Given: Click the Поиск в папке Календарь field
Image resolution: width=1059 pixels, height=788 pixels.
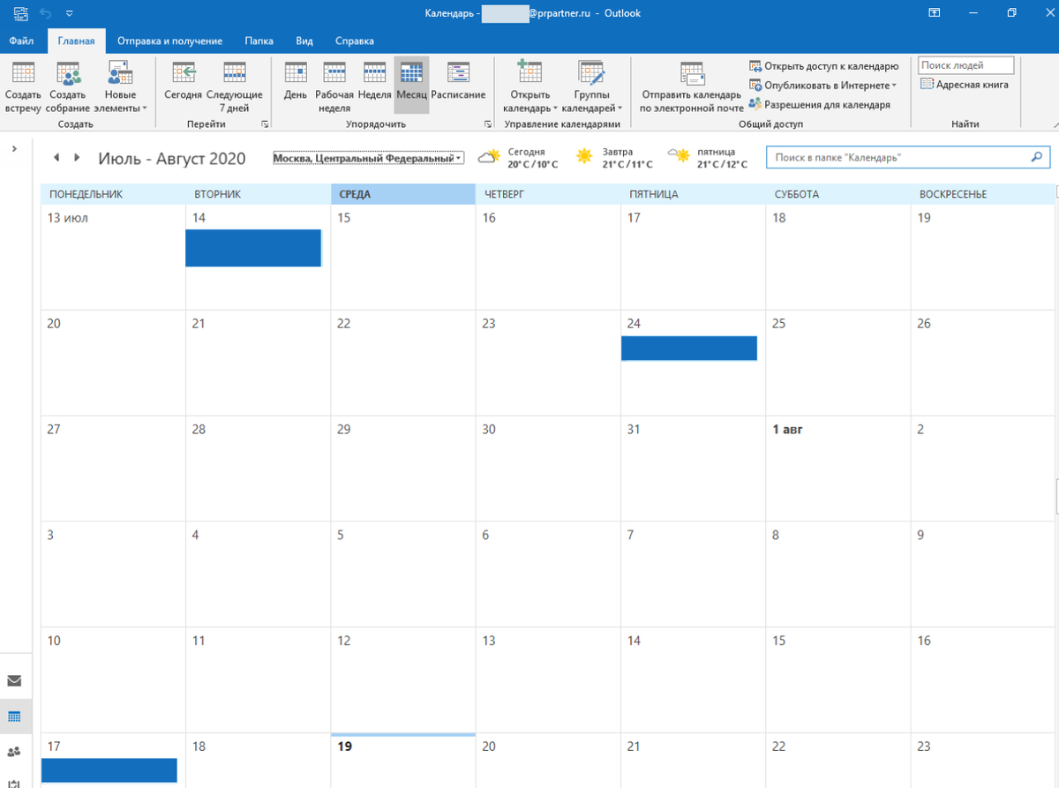Looking at the screenshot, I should [908, 157].
